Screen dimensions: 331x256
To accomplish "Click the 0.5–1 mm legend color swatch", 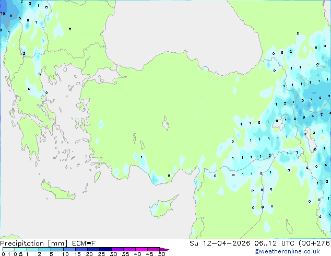I will point(21,249).
